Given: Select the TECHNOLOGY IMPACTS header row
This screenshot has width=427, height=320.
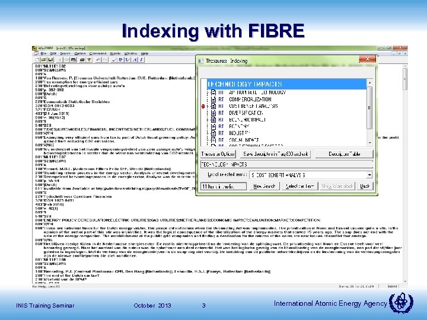Looking at the screenshot, I should [286, 84].
